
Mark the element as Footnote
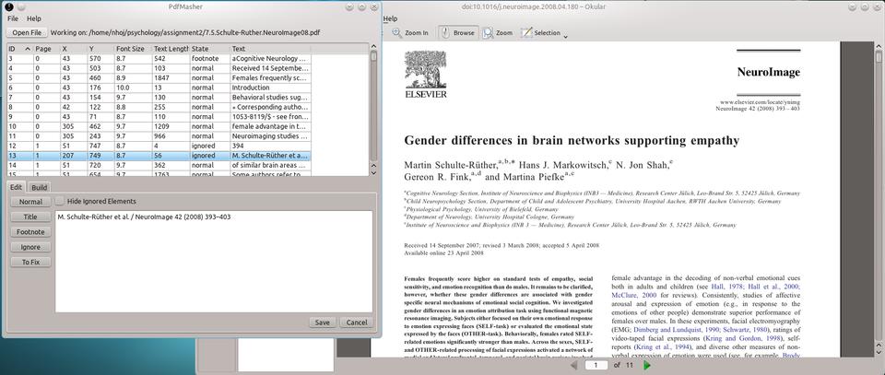pos(30,232)
